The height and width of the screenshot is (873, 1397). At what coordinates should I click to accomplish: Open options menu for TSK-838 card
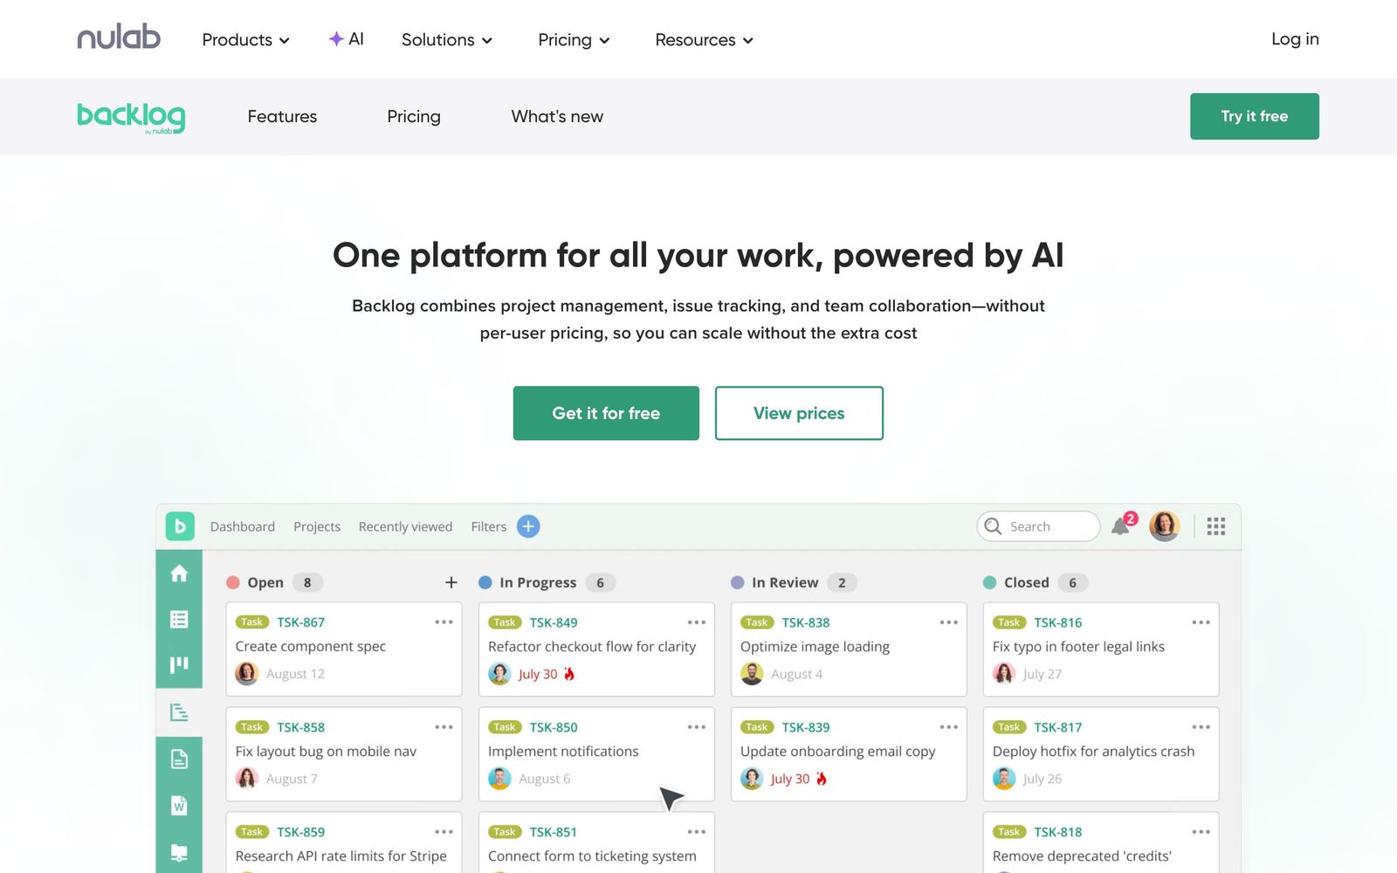pyautogui.click(x=948, y=622)
